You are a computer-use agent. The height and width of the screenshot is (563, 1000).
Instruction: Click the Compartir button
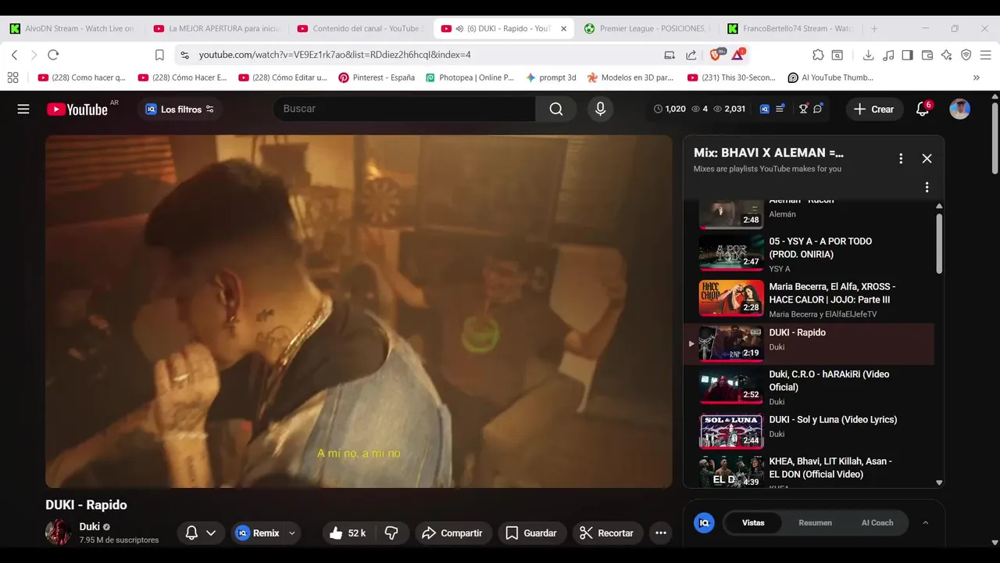(x=453, y=533)
